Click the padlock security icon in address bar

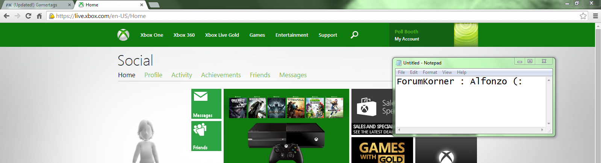[52, 16]
